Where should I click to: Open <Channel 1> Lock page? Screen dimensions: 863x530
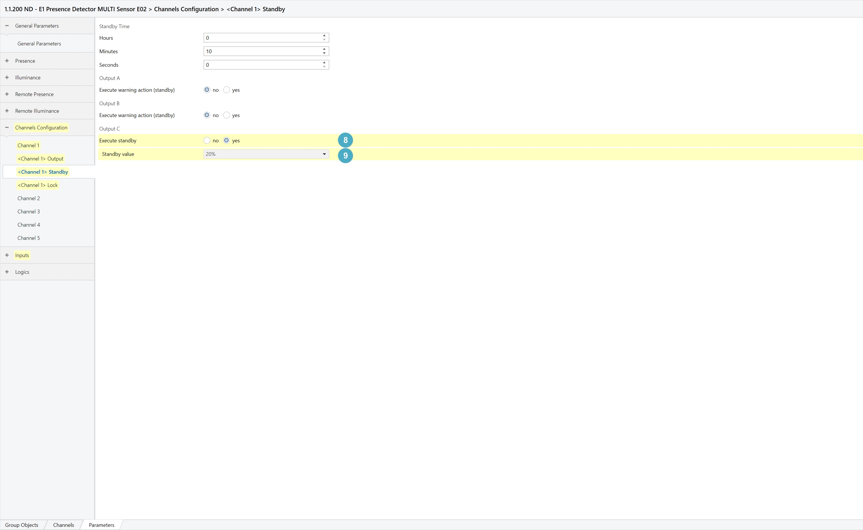[x=38, y=185]
